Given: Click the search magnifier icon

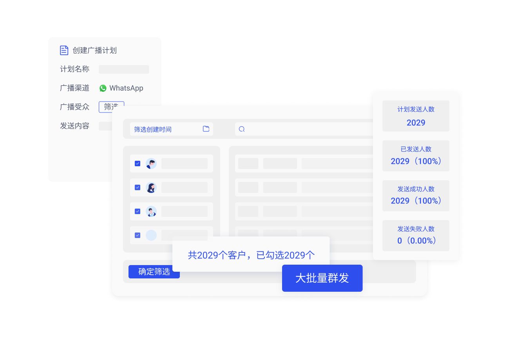Looking at the screenshot, I should click(242, 129).
